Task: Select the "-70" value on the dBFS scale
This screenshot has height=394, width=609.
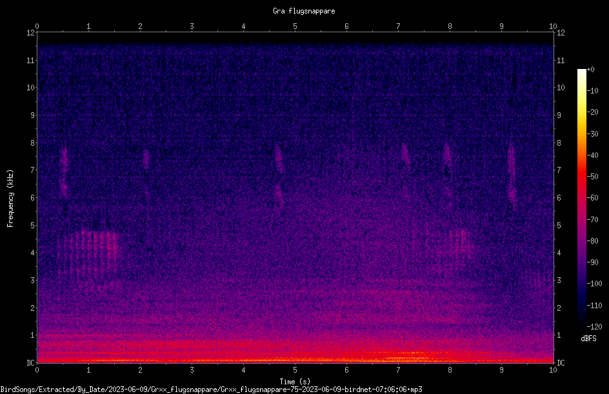Action: (592, 220)
